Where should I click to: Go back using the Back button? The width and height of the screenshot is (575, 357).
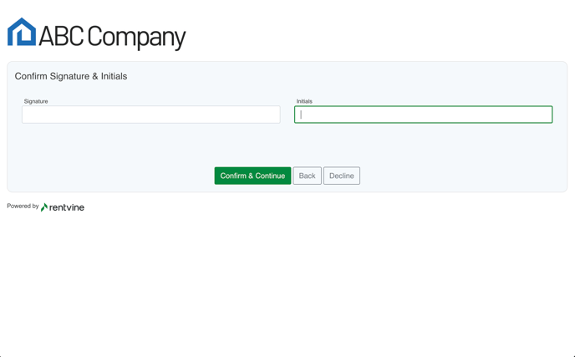(307, 176)
